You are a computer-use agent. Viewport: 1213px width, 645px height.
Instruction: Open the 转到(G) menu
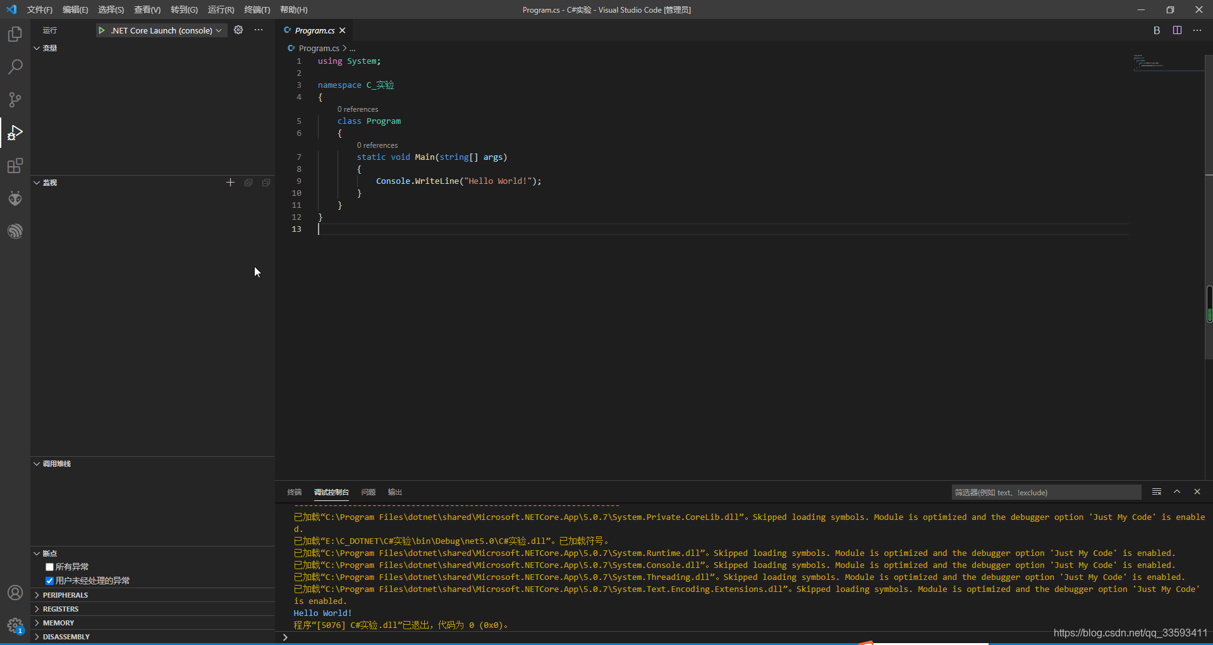[184, 9]
